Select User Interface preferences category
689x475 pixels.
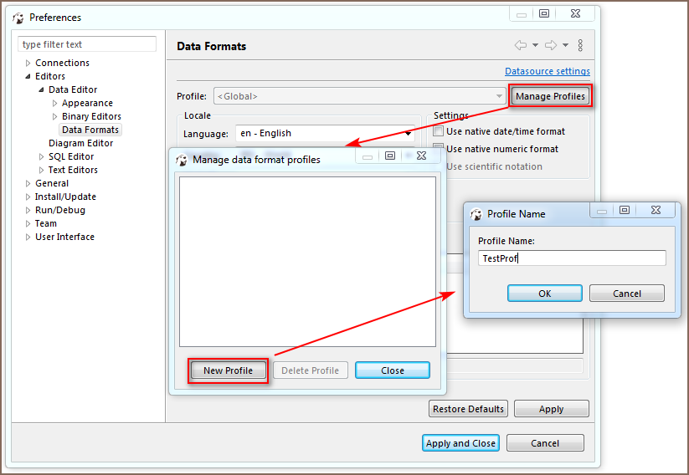[64, 237]
